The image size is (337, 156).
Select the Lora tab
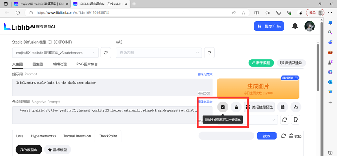coord(20,136)
